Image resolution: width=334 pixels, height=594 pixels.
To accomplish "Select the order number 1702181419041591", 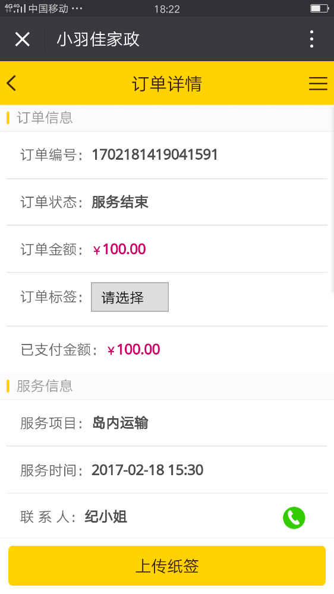I will click(155, 154).
